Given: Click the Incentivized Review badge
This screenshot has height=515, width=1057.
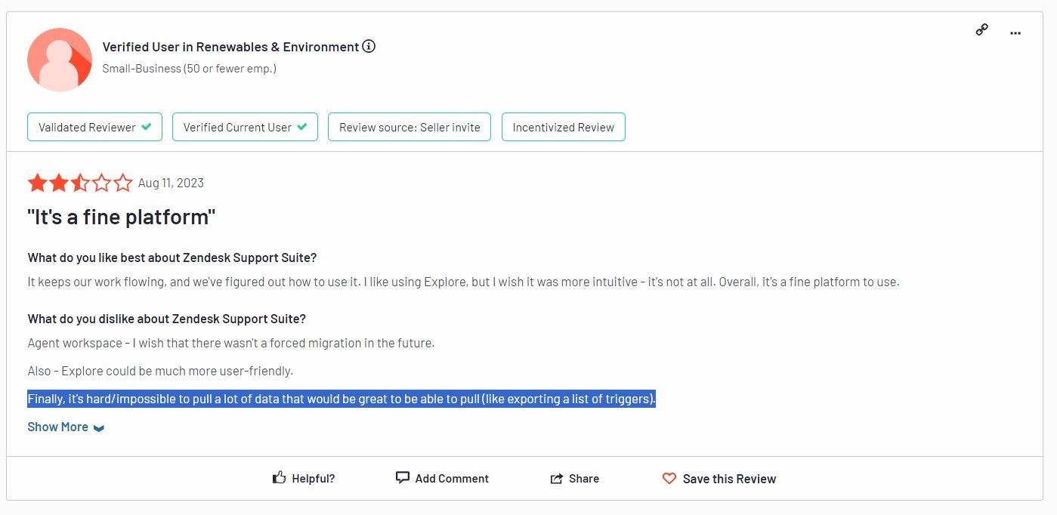Looking at the screenshot, I should [x=563, y=127].
